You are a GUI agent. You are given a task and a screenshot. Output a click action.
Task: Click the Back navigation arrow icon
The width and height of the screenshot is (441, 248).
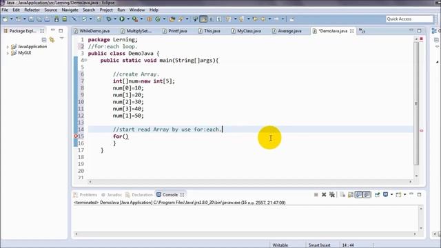[x=263, y=19]
